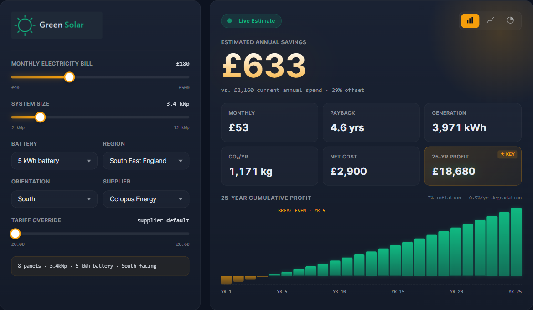Click the tallest bar at YR 25

point(516,242)
